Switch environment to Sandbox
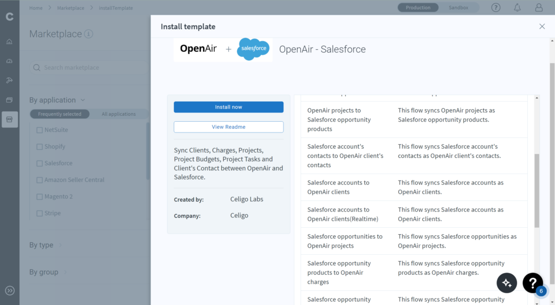 [459, 8]
